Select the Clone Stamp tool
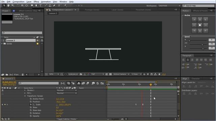 pos(50,5)
